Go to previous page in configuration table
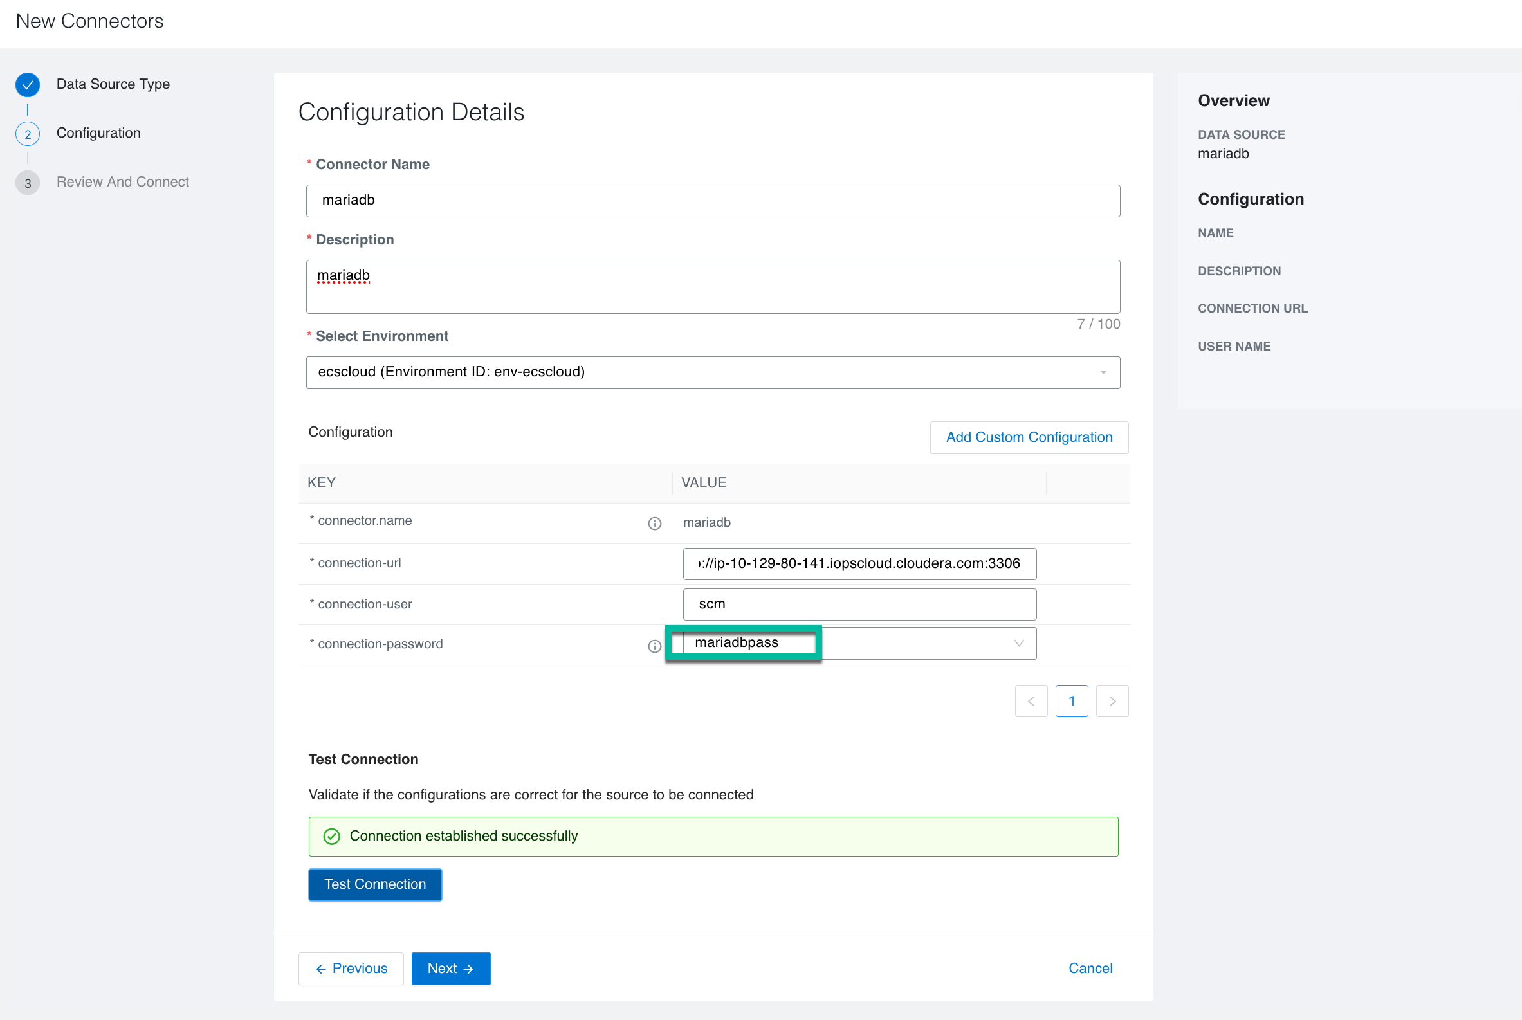This screenshot has height=1020, width=1522. 1031,701
